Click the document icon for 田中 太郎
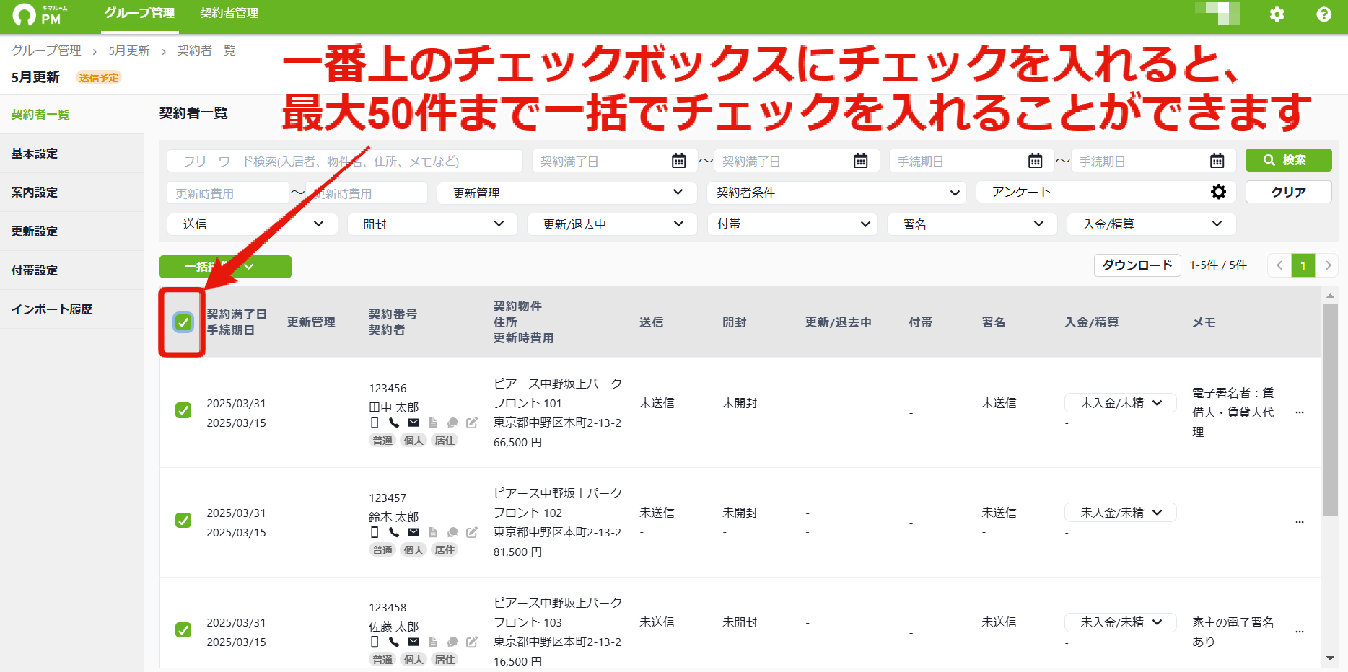The image size is (1348, 672). click(433, 423)
